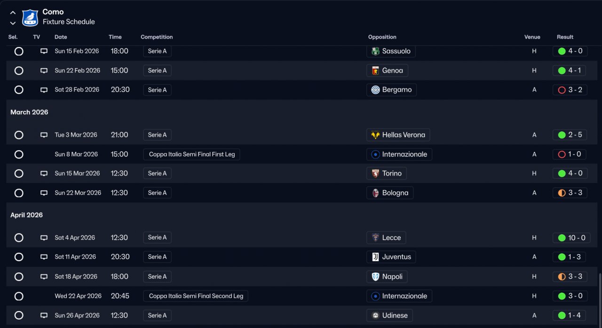Image resolution: width=602 pixels, height=328 pixels.
Task: Select the Sun 22 Mar Bologna fixture radio
Action: (x=19, y=193)
